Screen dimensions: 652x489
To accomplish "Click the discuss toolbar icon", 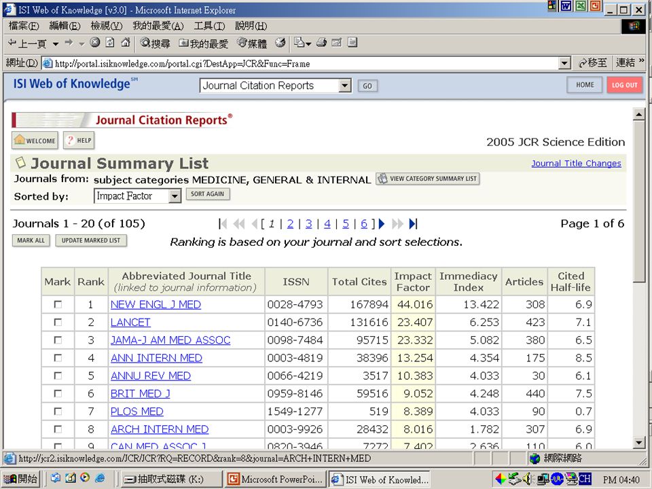I will coord(352,42).
